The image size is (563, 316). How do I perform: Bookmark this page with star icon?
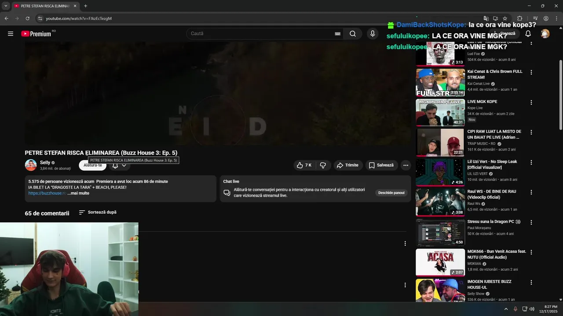click(x=505, y=18)
